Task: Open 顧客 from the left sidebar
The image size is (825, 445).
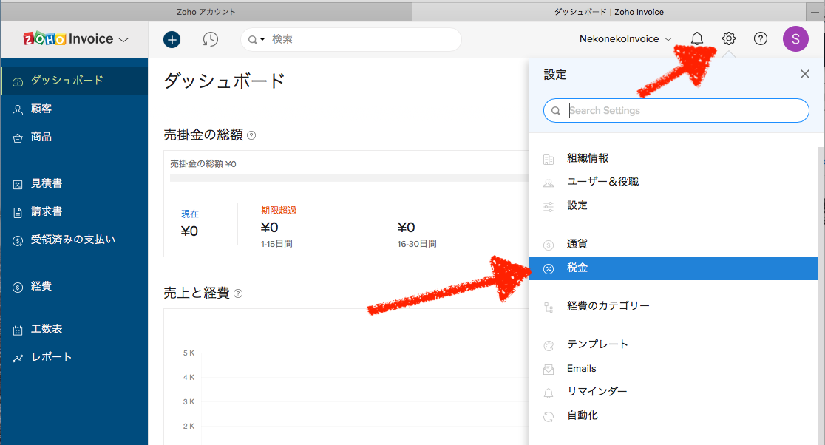Action: click(41, 109)
